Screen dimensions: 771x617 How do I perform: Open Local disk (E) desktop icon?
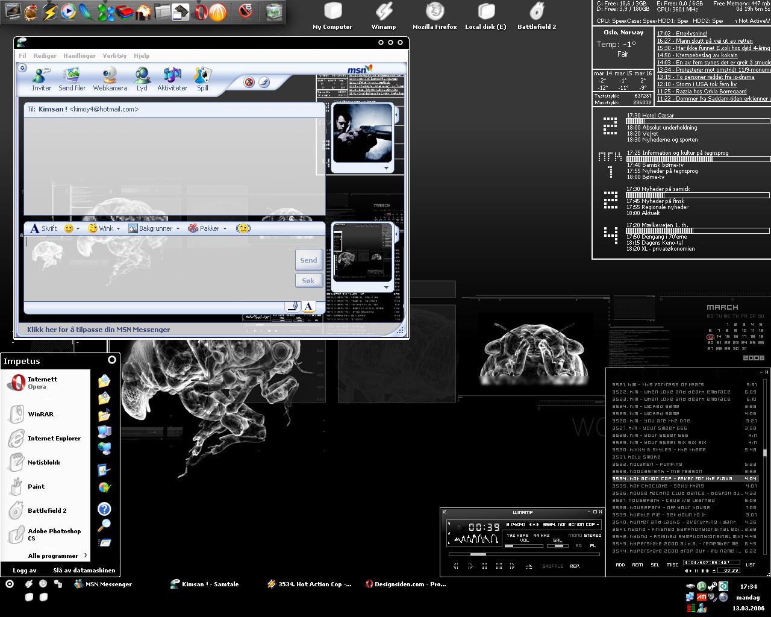coord(485,16)
